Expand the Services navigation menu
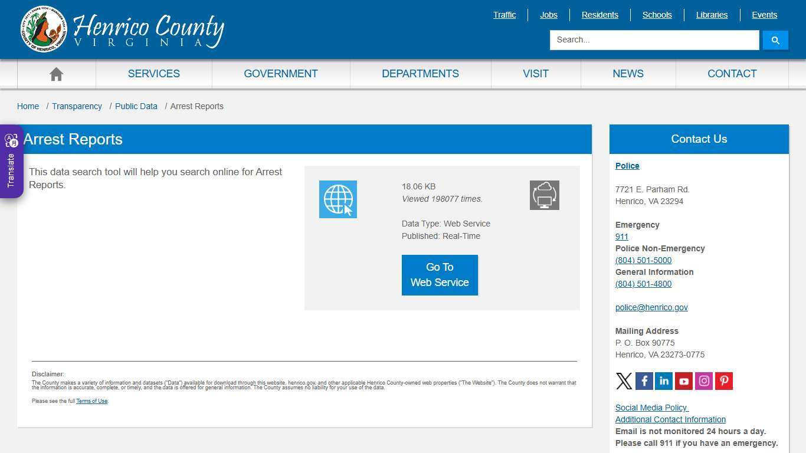The width and height of the screenshot is (806, 453). pos(153,73)
